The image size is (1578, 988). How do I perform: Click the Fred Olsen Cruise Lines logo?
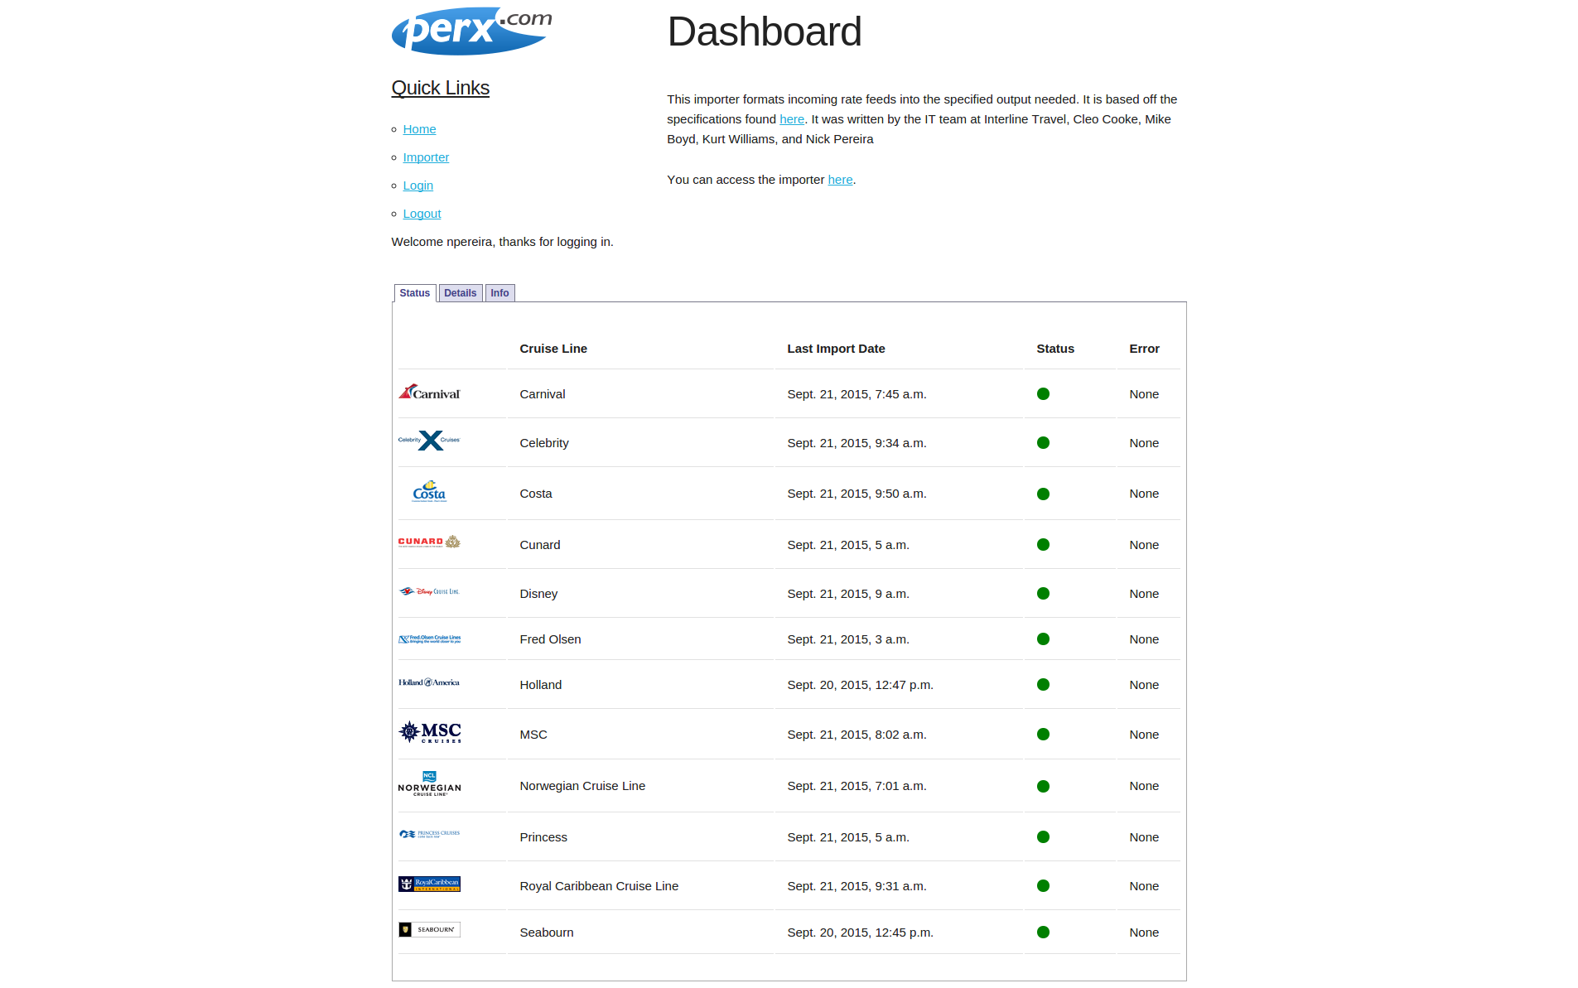(429, 639)
